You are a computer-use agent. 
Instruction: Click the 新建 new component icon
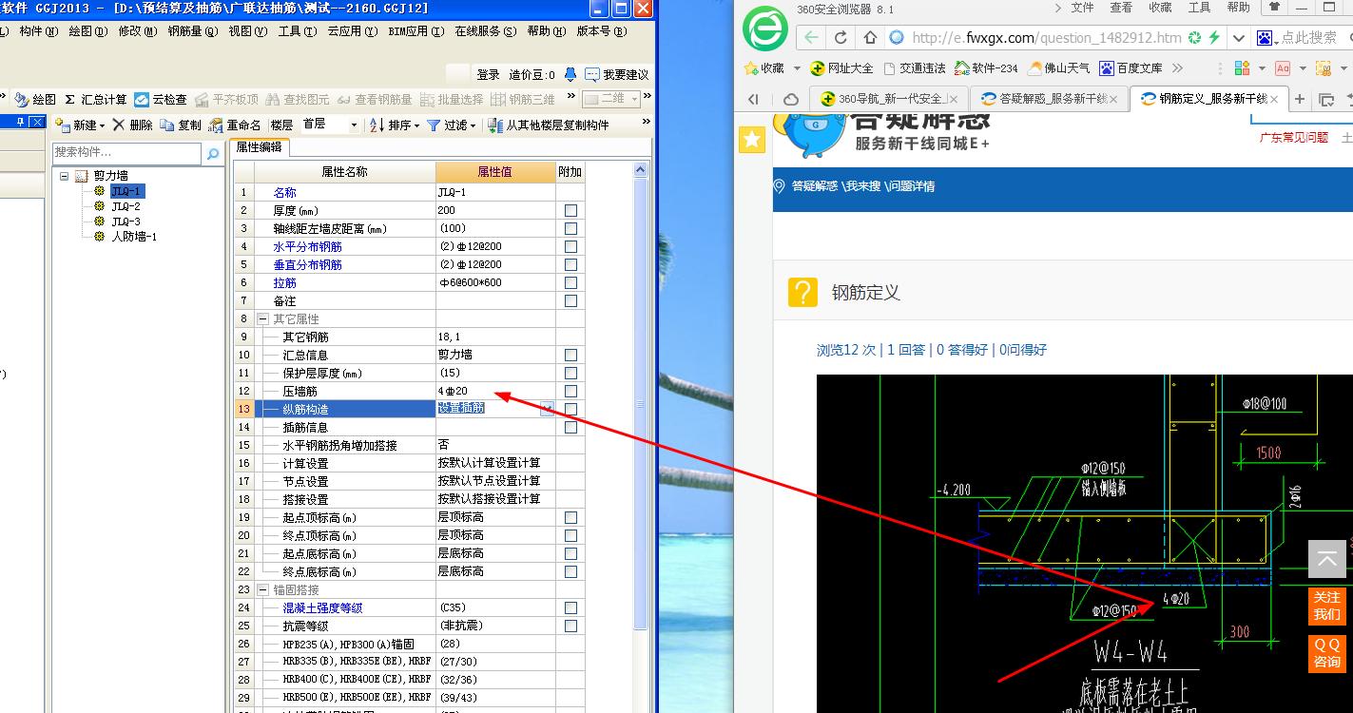(64, 125)
